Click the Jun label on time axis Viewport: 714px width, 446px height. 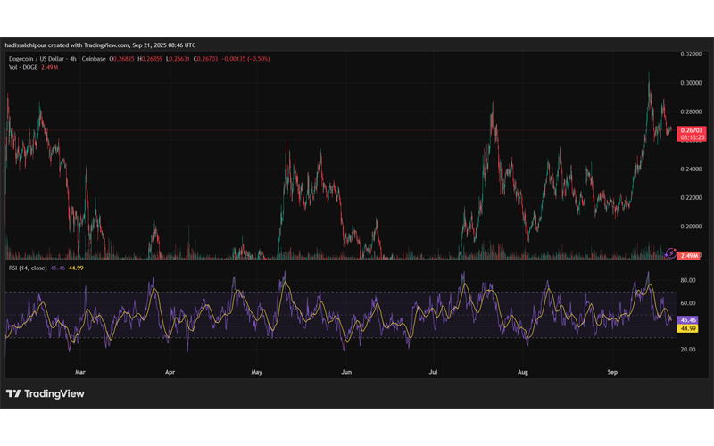(x=346, y=368)
